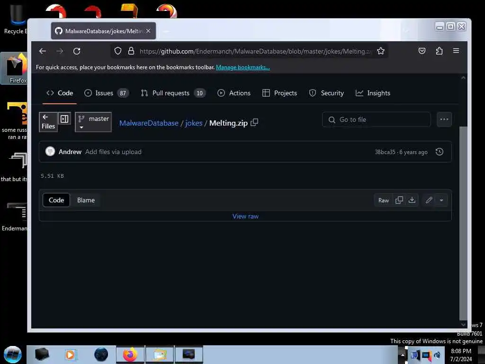Select the Enderman desktop icon

(x=15, y=217)
